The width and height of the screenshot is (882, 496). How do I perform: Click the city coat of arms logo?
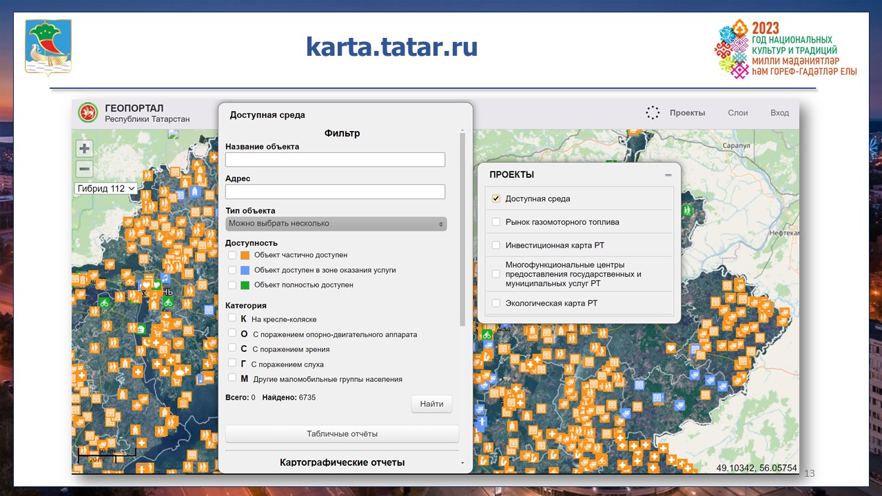click(x=48, y=46)
